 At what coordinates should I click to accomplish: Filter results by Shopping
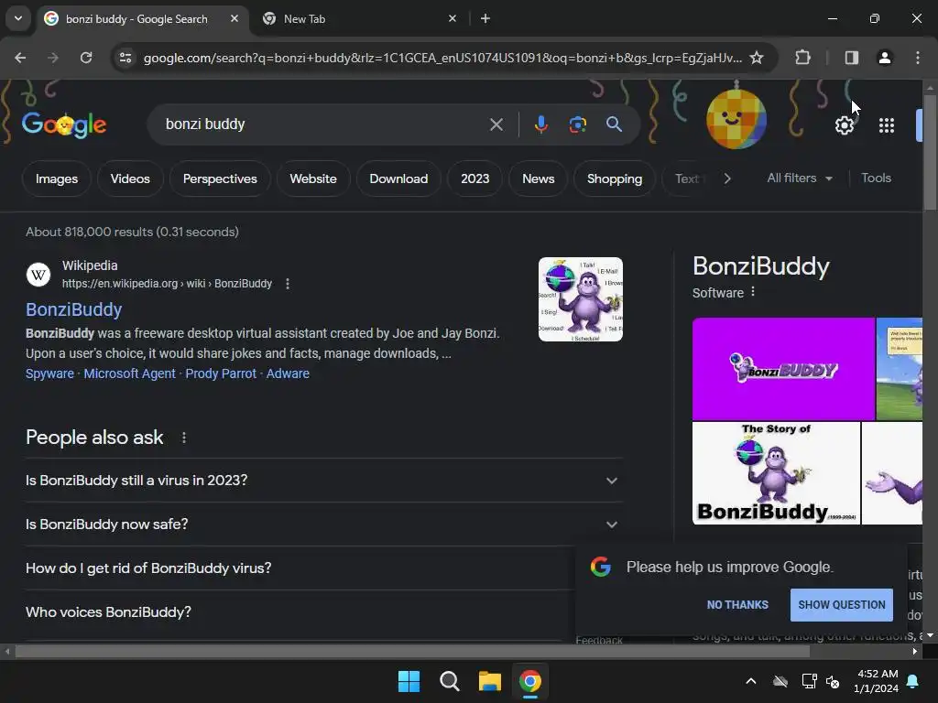(x=615, y=178)
